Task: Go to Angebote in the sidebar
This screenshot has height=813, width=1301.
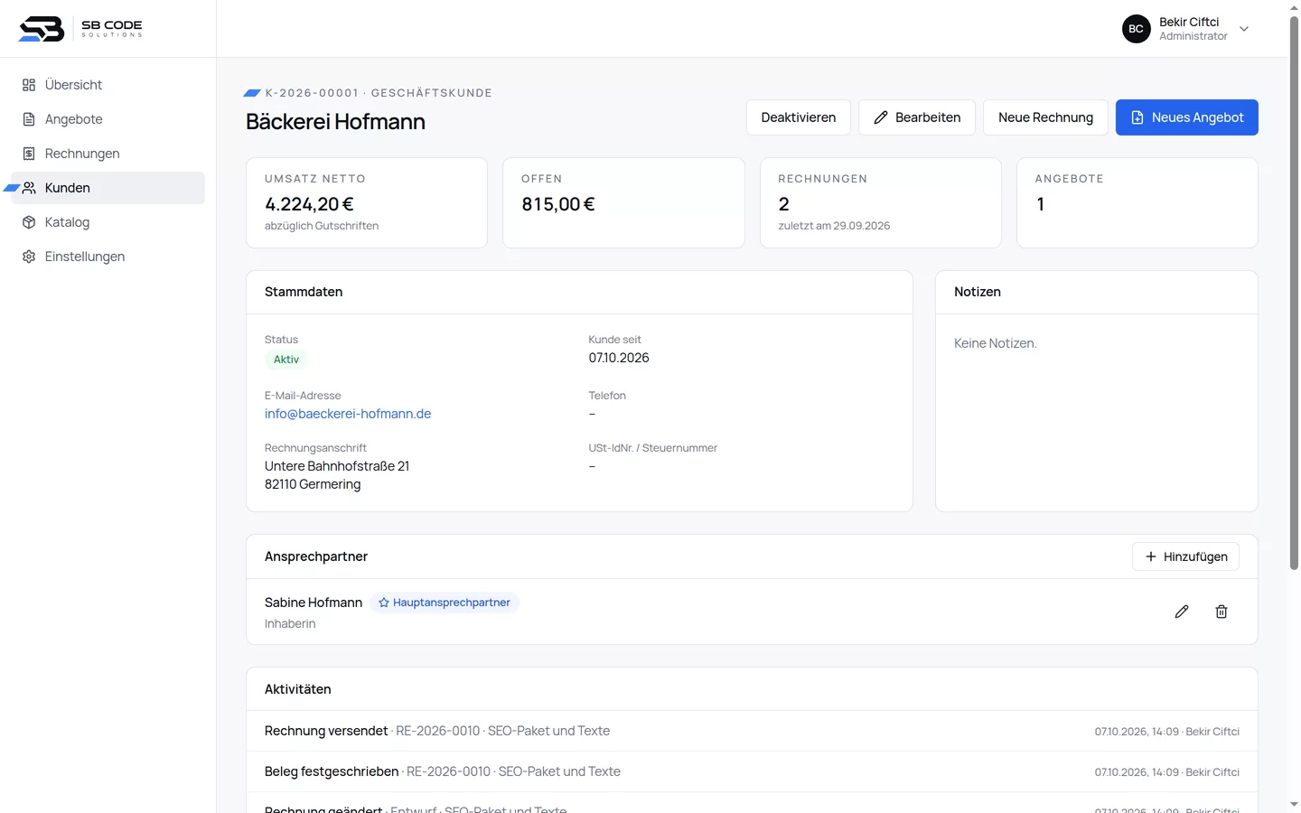Action: pos(108,119)
